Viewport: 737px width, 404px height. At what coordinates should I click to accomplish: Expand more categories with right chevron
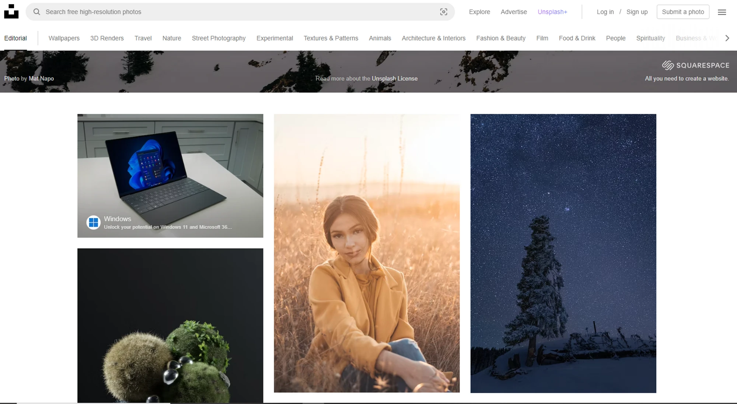[727, 38]
